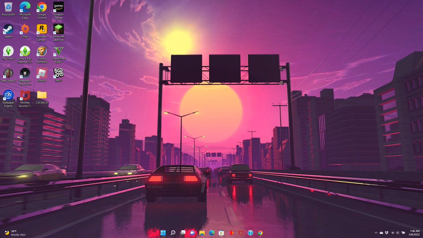This screenshot has width=423, height=238.
Task: Select the McAfee Security desktop shortcut
Action: [x=25, y=99]
